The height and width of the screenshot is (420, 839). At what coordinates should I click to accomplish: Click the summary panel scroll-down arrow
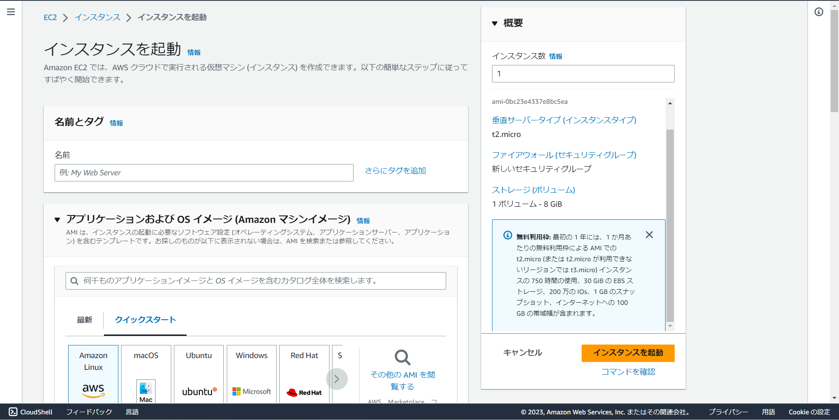(x=670, y=326)
